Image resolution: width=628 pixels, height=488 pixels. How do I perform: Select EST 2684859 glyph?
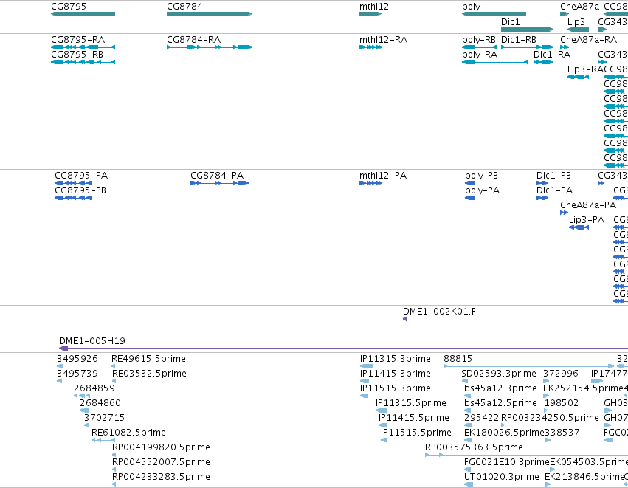(82, 396)
